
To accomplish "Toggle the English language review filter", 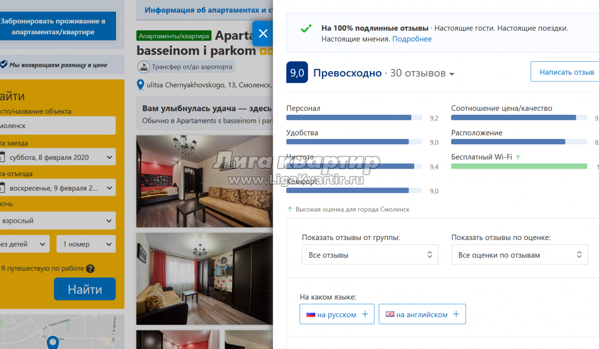I will tap(422, 314).
